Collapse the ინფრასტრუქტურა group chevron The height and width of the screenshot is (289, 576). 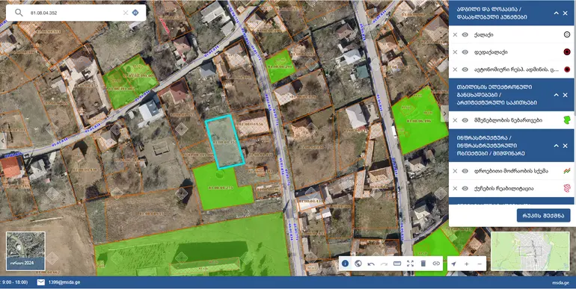click(x=556, y=146)
